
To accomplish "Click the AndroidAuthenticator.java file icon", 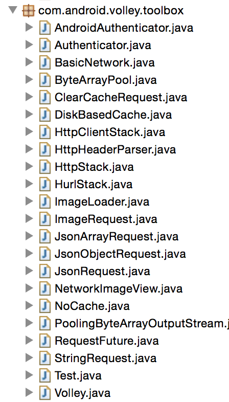I will (x=45, y=28).
